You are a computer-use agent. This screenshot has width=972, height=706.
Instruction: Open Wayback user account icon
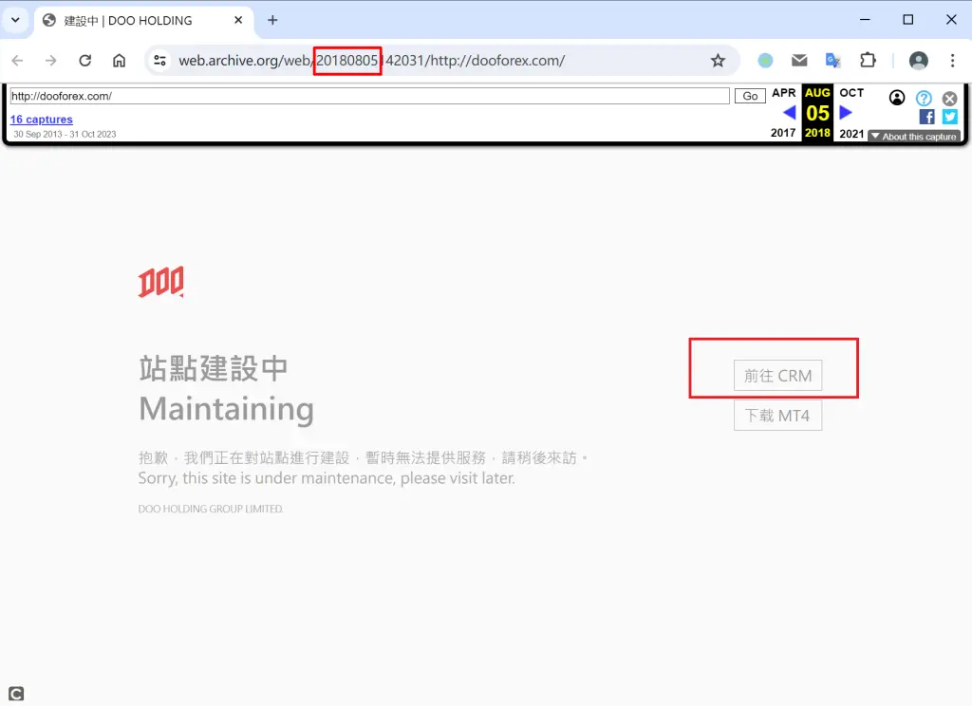coord(897,98)
